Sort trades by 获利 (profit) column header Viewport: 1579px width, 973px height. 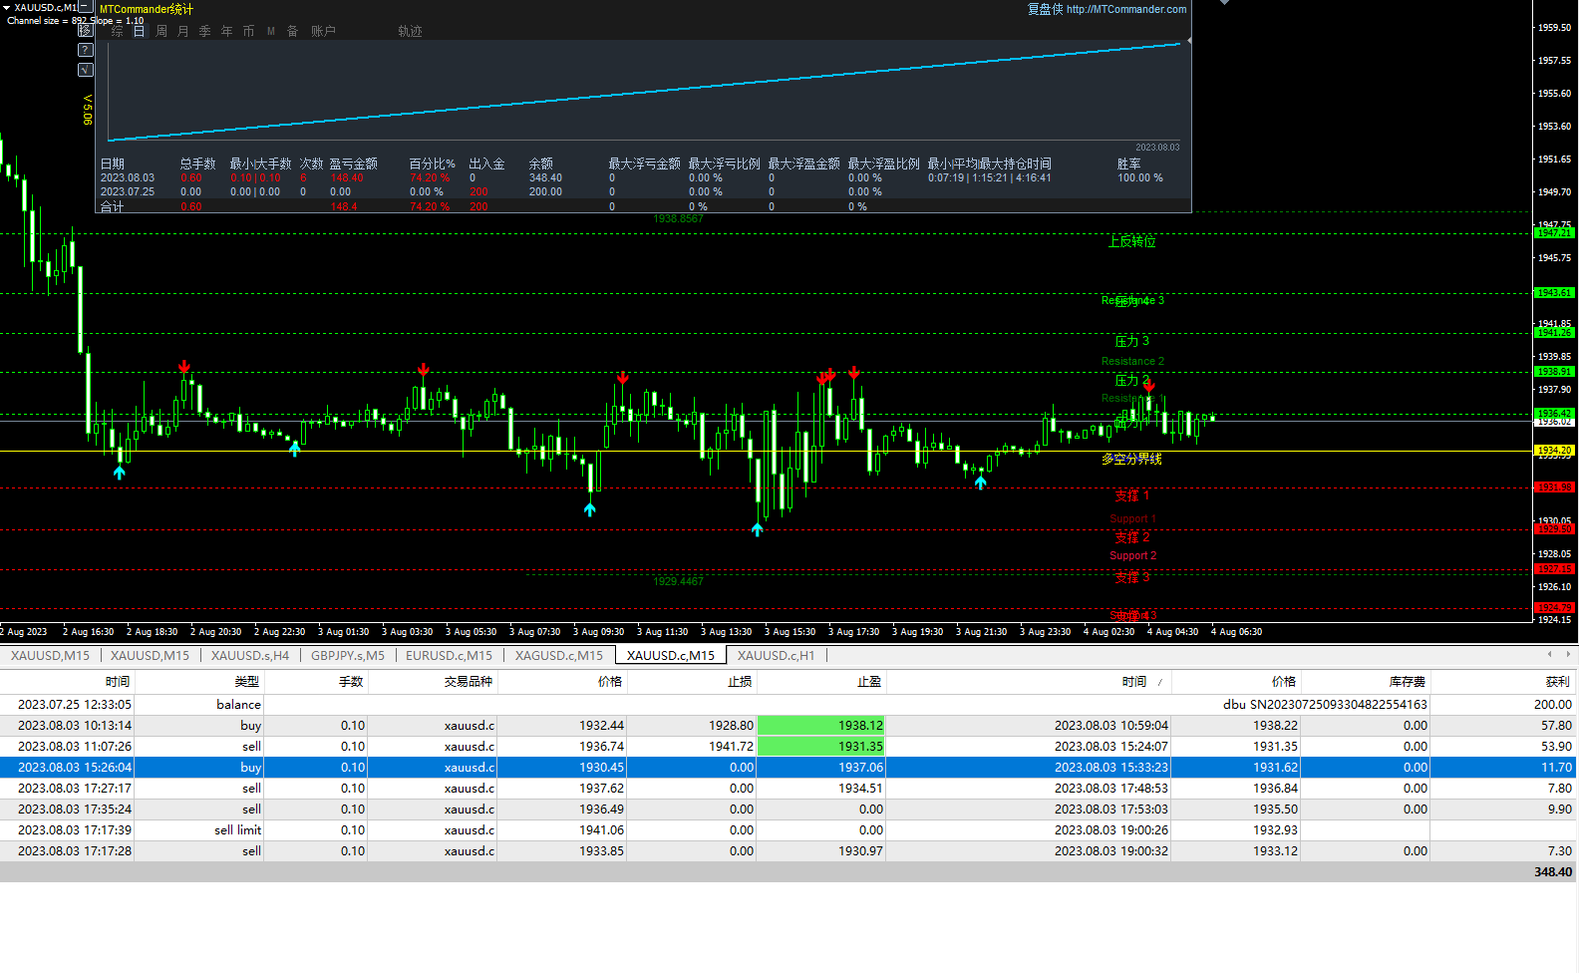1557,682
